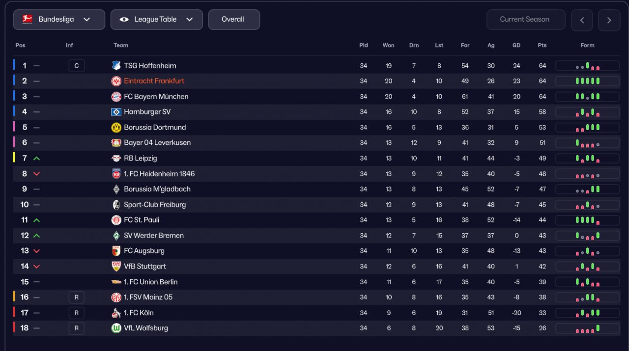The width and height of the screenshot is (629, 351).
Task: Expand the League Table view dropdown
Action: (x=156, y=20)
